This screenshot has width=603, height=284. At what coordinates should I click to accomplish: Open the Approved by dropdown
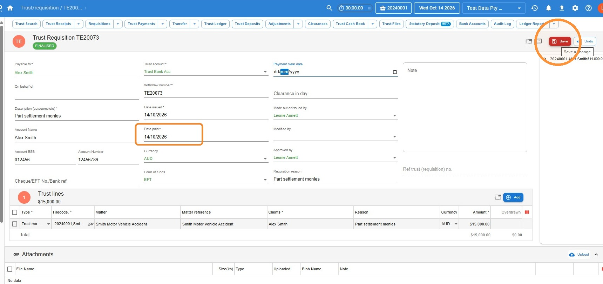(x=336, y=158)
